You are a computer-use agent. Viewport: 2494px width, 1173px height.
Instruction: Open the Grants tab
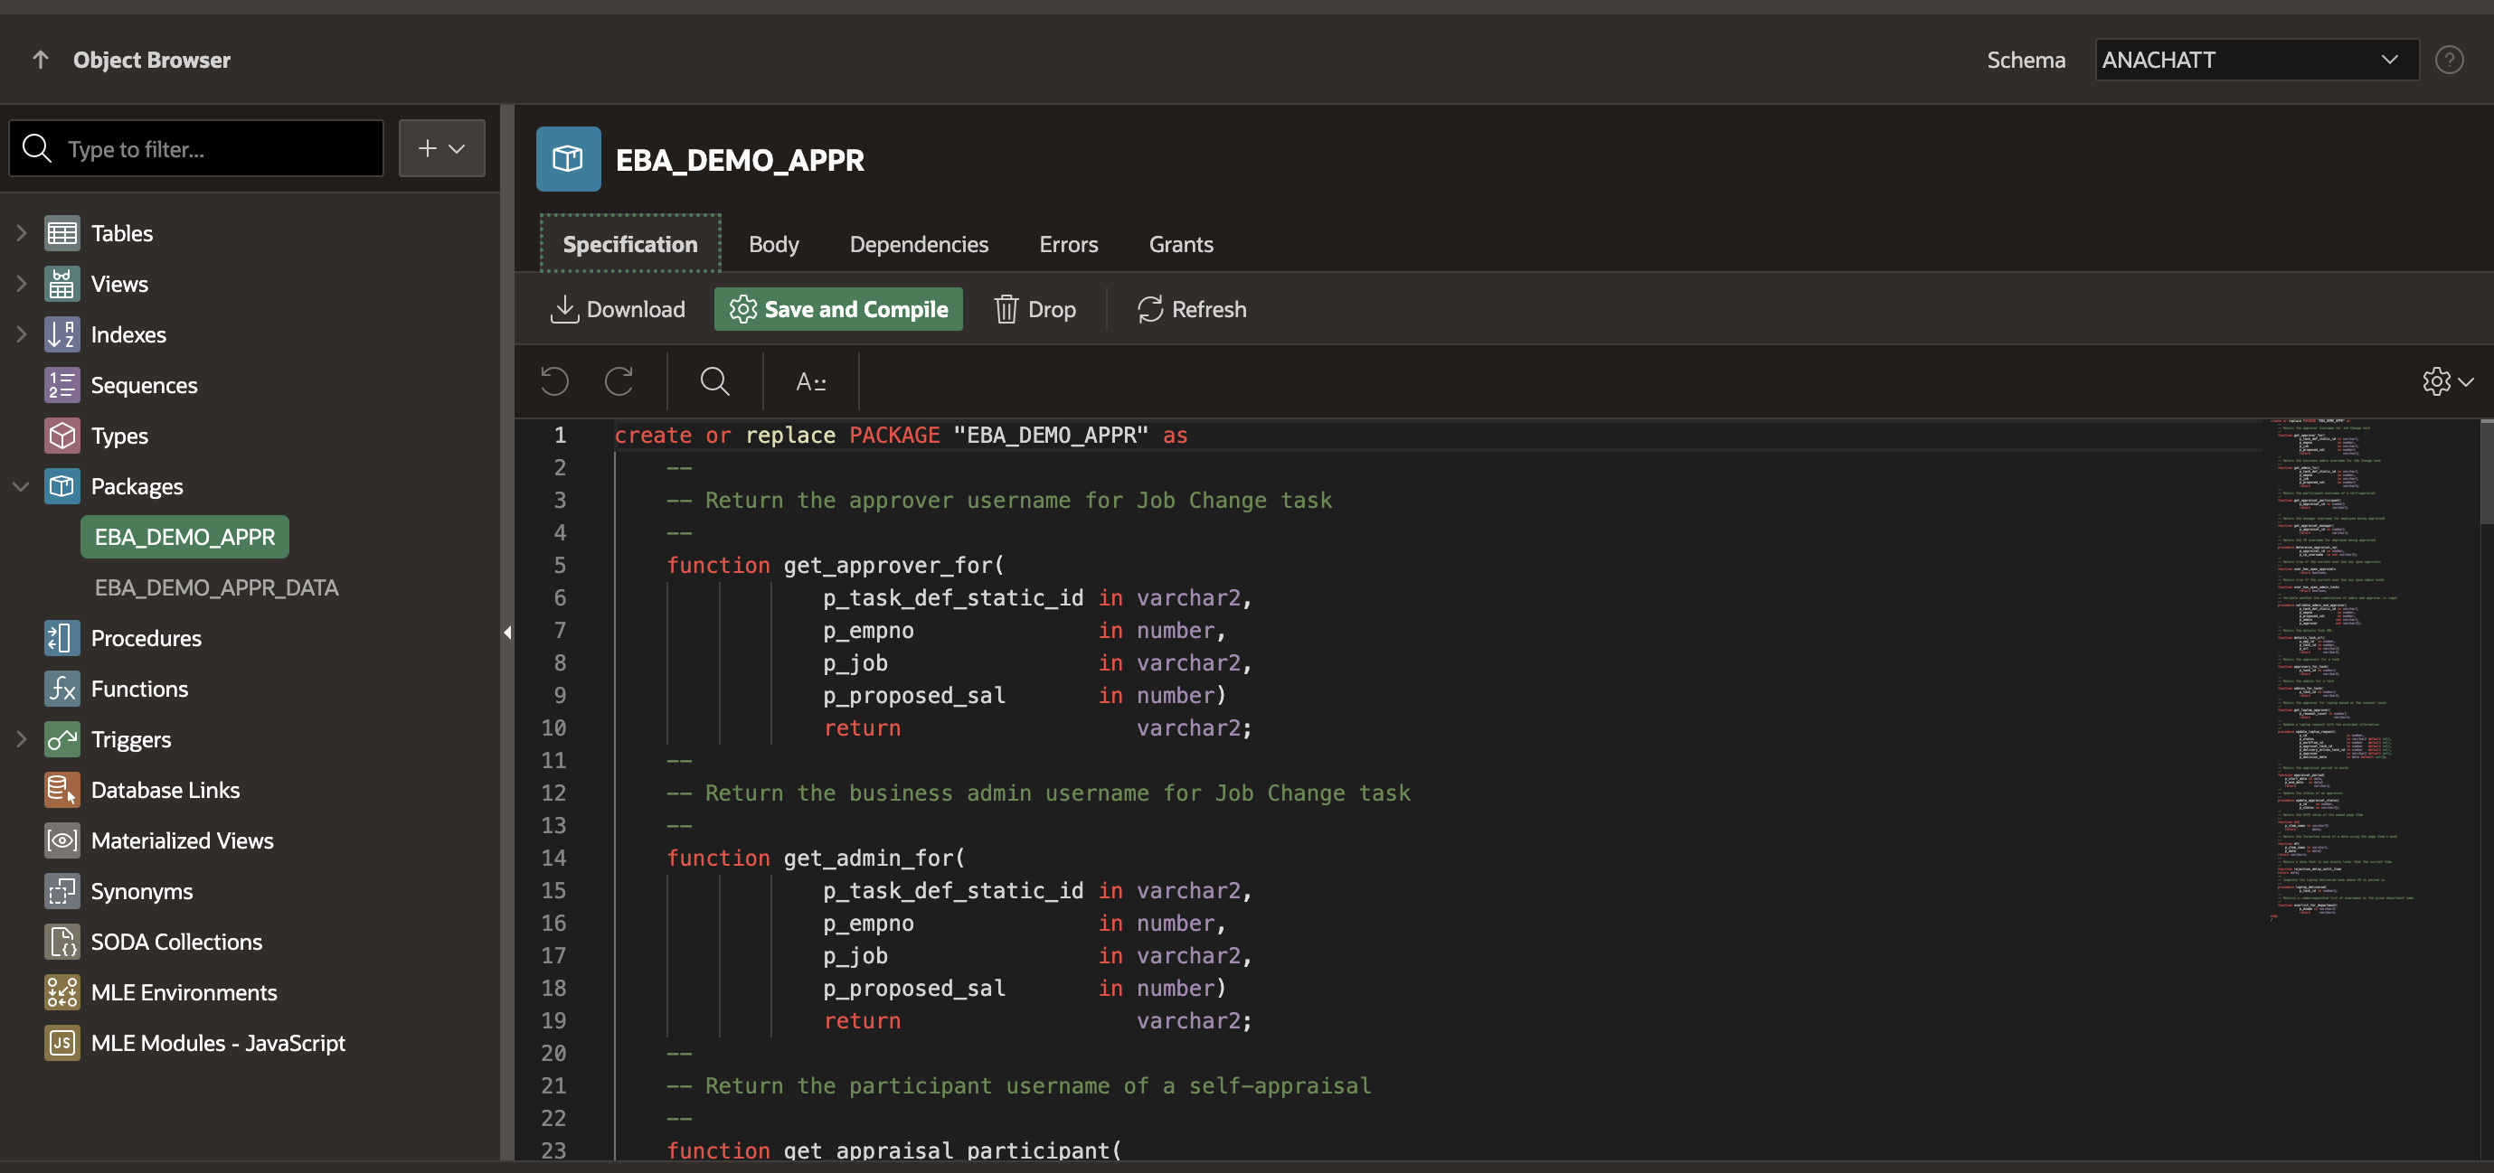click(x=1180, y=244)
